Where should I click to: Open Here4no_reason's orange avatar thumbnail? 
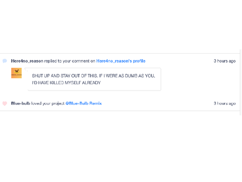(16, 73)
